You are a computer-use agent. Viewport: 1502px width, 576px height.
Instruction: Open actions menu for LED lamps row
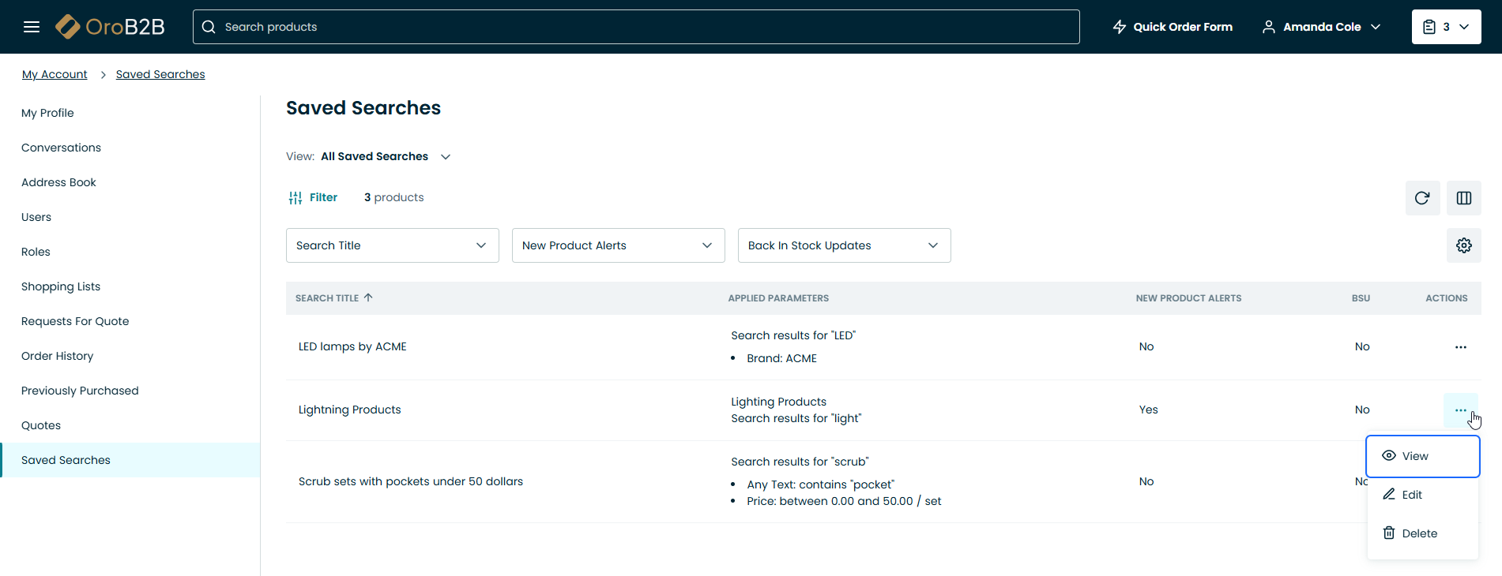coord(1460,347)
